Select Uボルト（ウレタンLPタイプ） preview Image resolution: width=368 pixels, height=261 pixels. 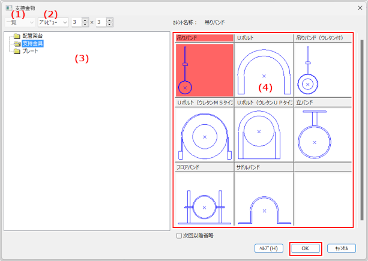[264, 133]
